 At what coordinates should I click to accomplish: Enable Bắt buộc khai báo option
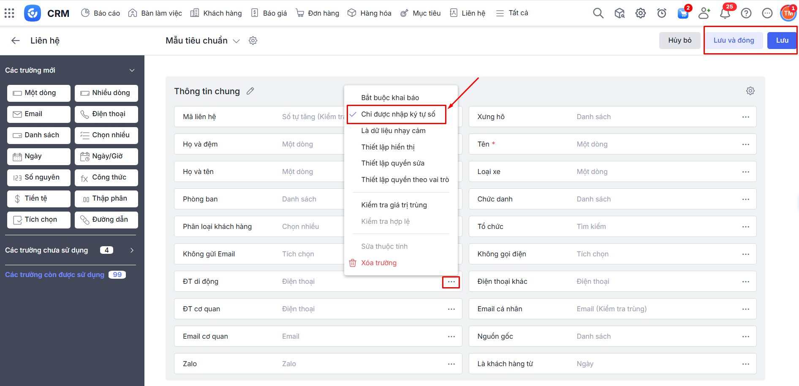(x=390, y=98)
